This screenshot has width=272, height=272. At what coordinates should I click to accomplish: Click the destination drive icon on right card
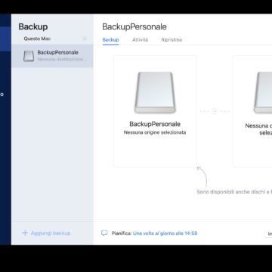(x=263, y=92)
